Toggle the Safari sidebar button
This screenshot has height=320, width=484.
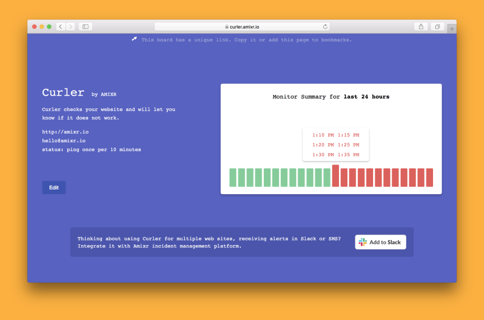pyautogui.click(x=86, y=27)
